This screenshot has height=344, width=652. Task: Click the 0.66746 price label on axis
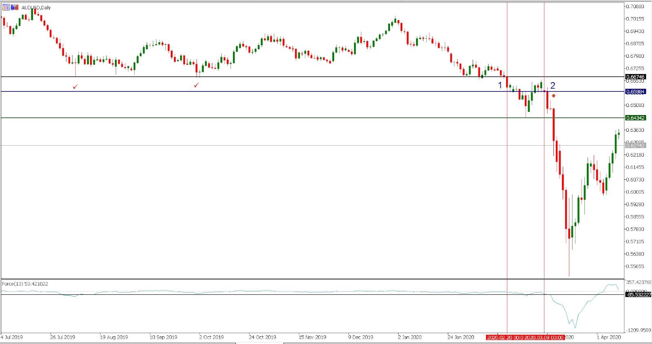pyautogui.click(x=635, y=77)
